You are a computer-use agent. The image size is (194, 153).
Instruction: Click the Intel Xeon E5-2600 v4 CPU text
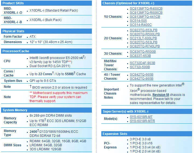(x=58, y=60)
